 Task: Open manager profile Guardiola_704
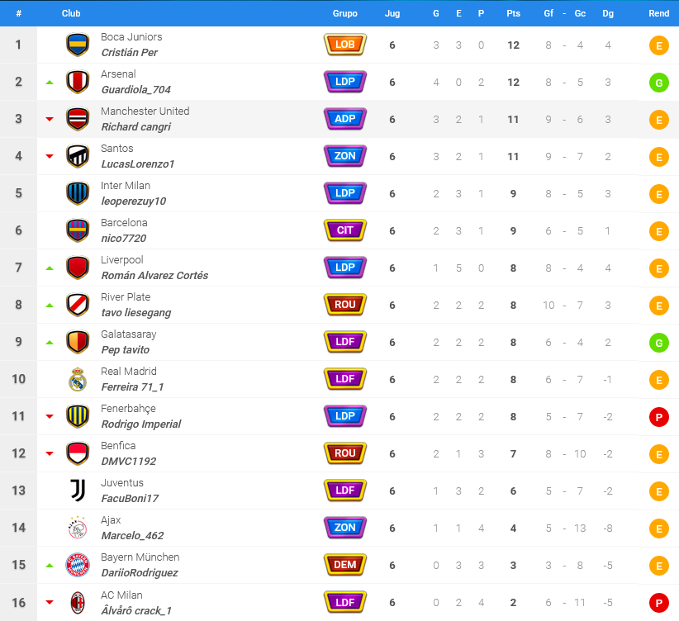tap(136, 90)
